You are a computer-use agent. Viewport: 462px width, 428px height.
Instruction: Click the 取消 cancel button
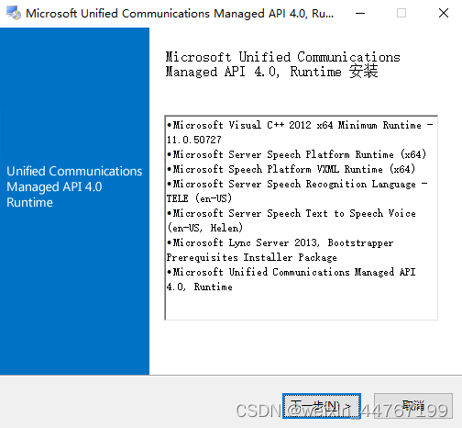(x=413, y=406)
